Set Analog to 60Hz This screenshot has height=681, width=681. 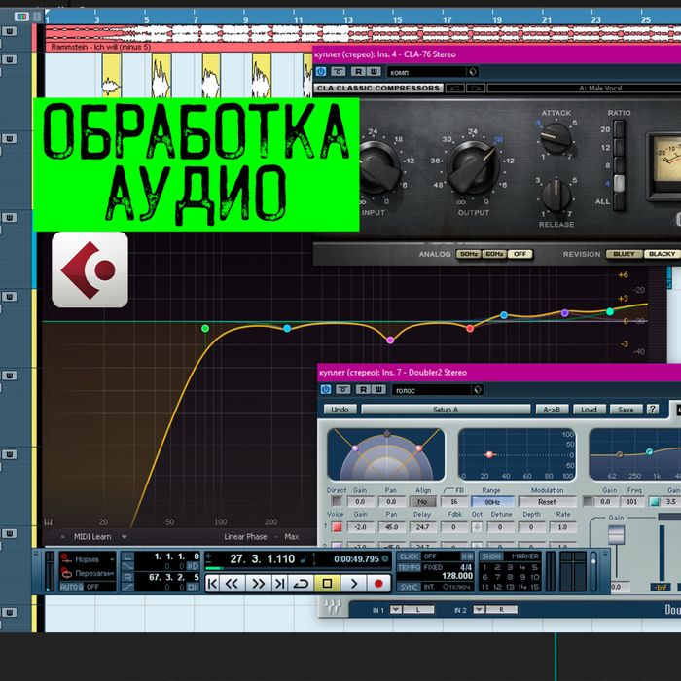tap(494, 254)
